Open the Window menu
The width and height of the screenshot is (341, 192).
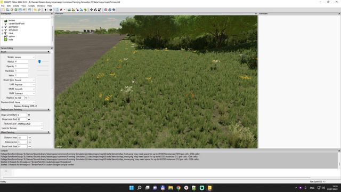point(41,6)
